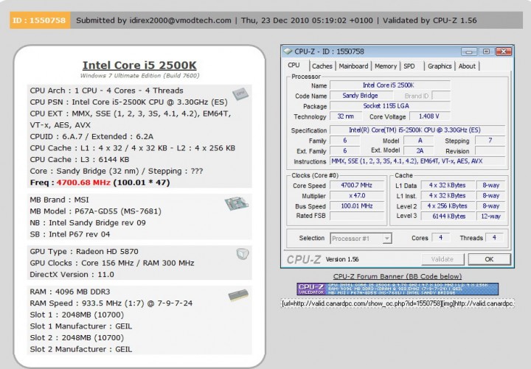Click the CPU-Z Forum Banner link
The height and width of the screenshot is (369, 531).
tap(398, 276)
